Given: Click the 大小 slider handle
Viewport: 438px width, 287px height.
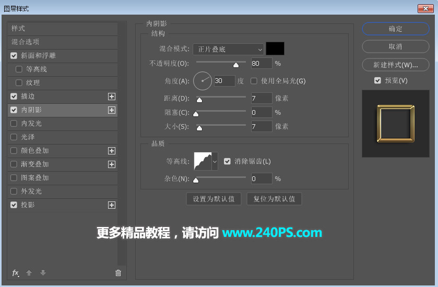Looking at the screenshot, I should pos(199,128).
